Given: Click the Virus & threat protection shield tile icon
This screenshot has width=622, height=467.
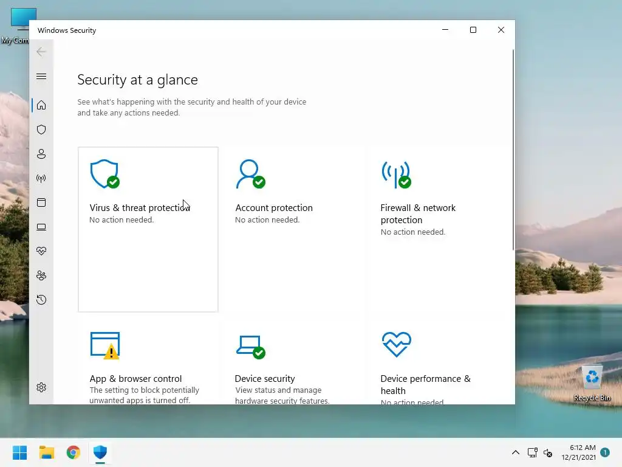Looking at the screenshot, I should [104, 174].
